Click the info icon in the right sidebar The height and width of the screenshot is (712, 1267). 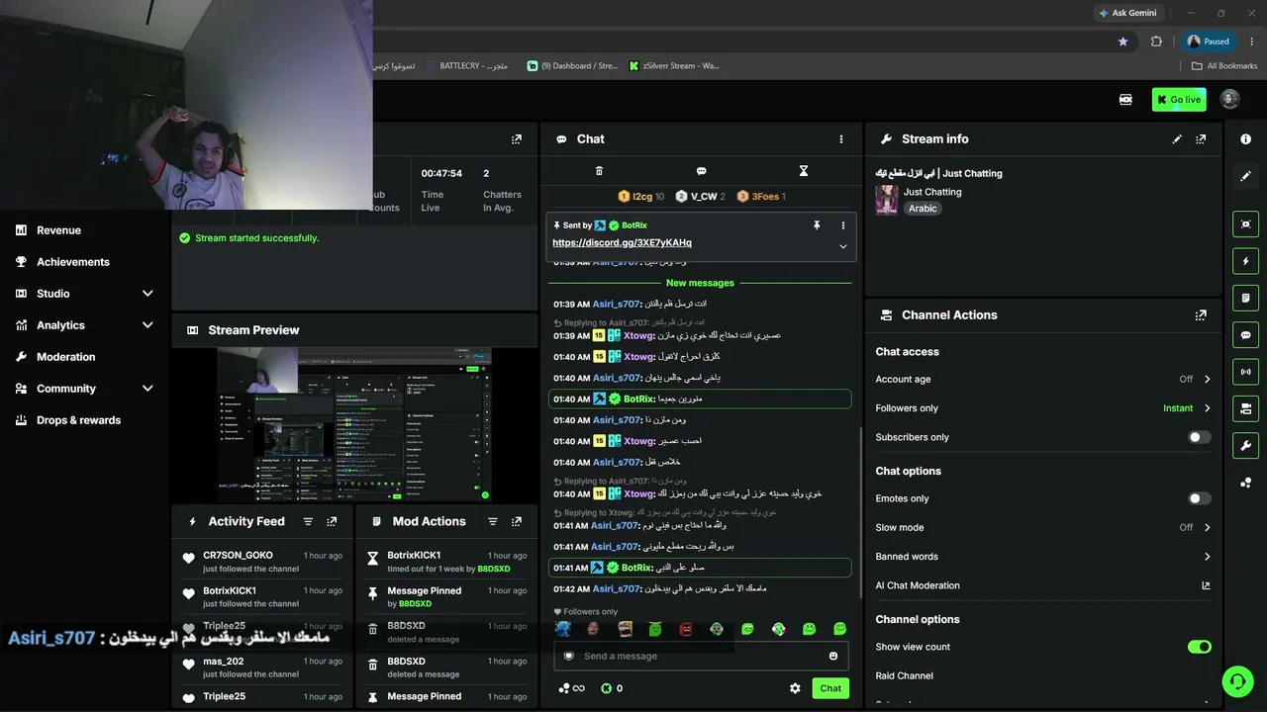tap(1245, 139)
